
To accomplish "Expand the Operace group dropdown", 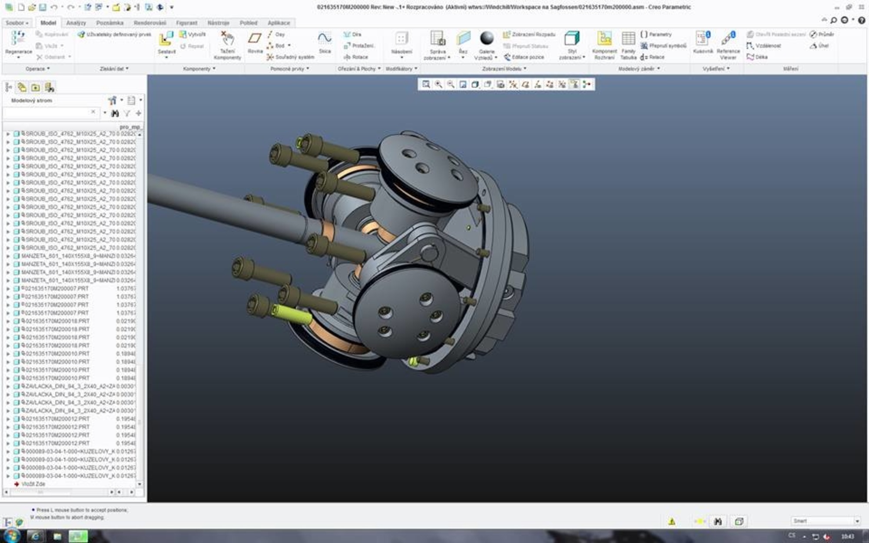I will coord(37,69).
